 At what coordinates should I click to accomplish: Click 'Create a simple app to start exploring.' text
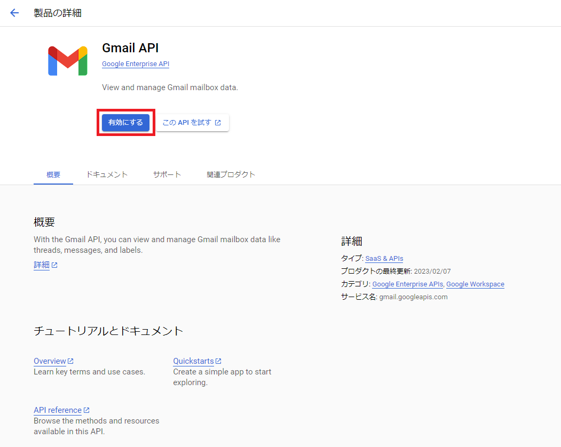coord(222,377)
